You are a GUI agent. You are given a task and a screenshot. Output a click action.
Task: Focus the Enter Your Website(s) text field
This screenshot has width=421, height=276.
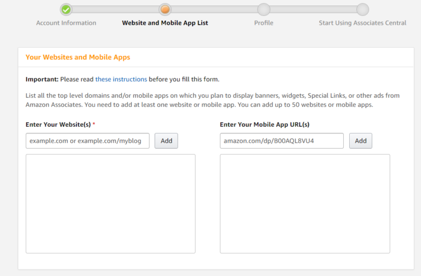coord(88,141)
